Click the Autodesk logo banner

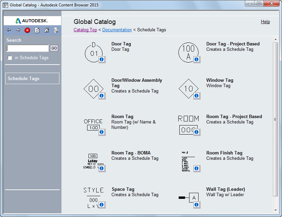point(32,21)
